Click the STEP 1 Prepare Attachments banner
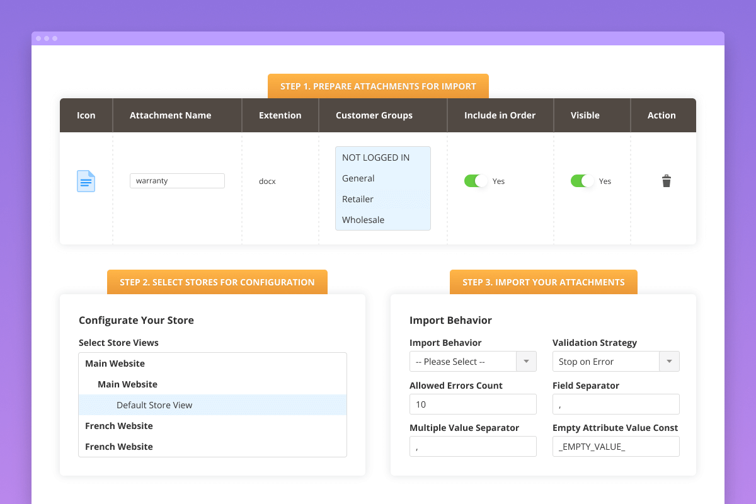This screenshot has height=504, width=756. [x=378, y=86]
